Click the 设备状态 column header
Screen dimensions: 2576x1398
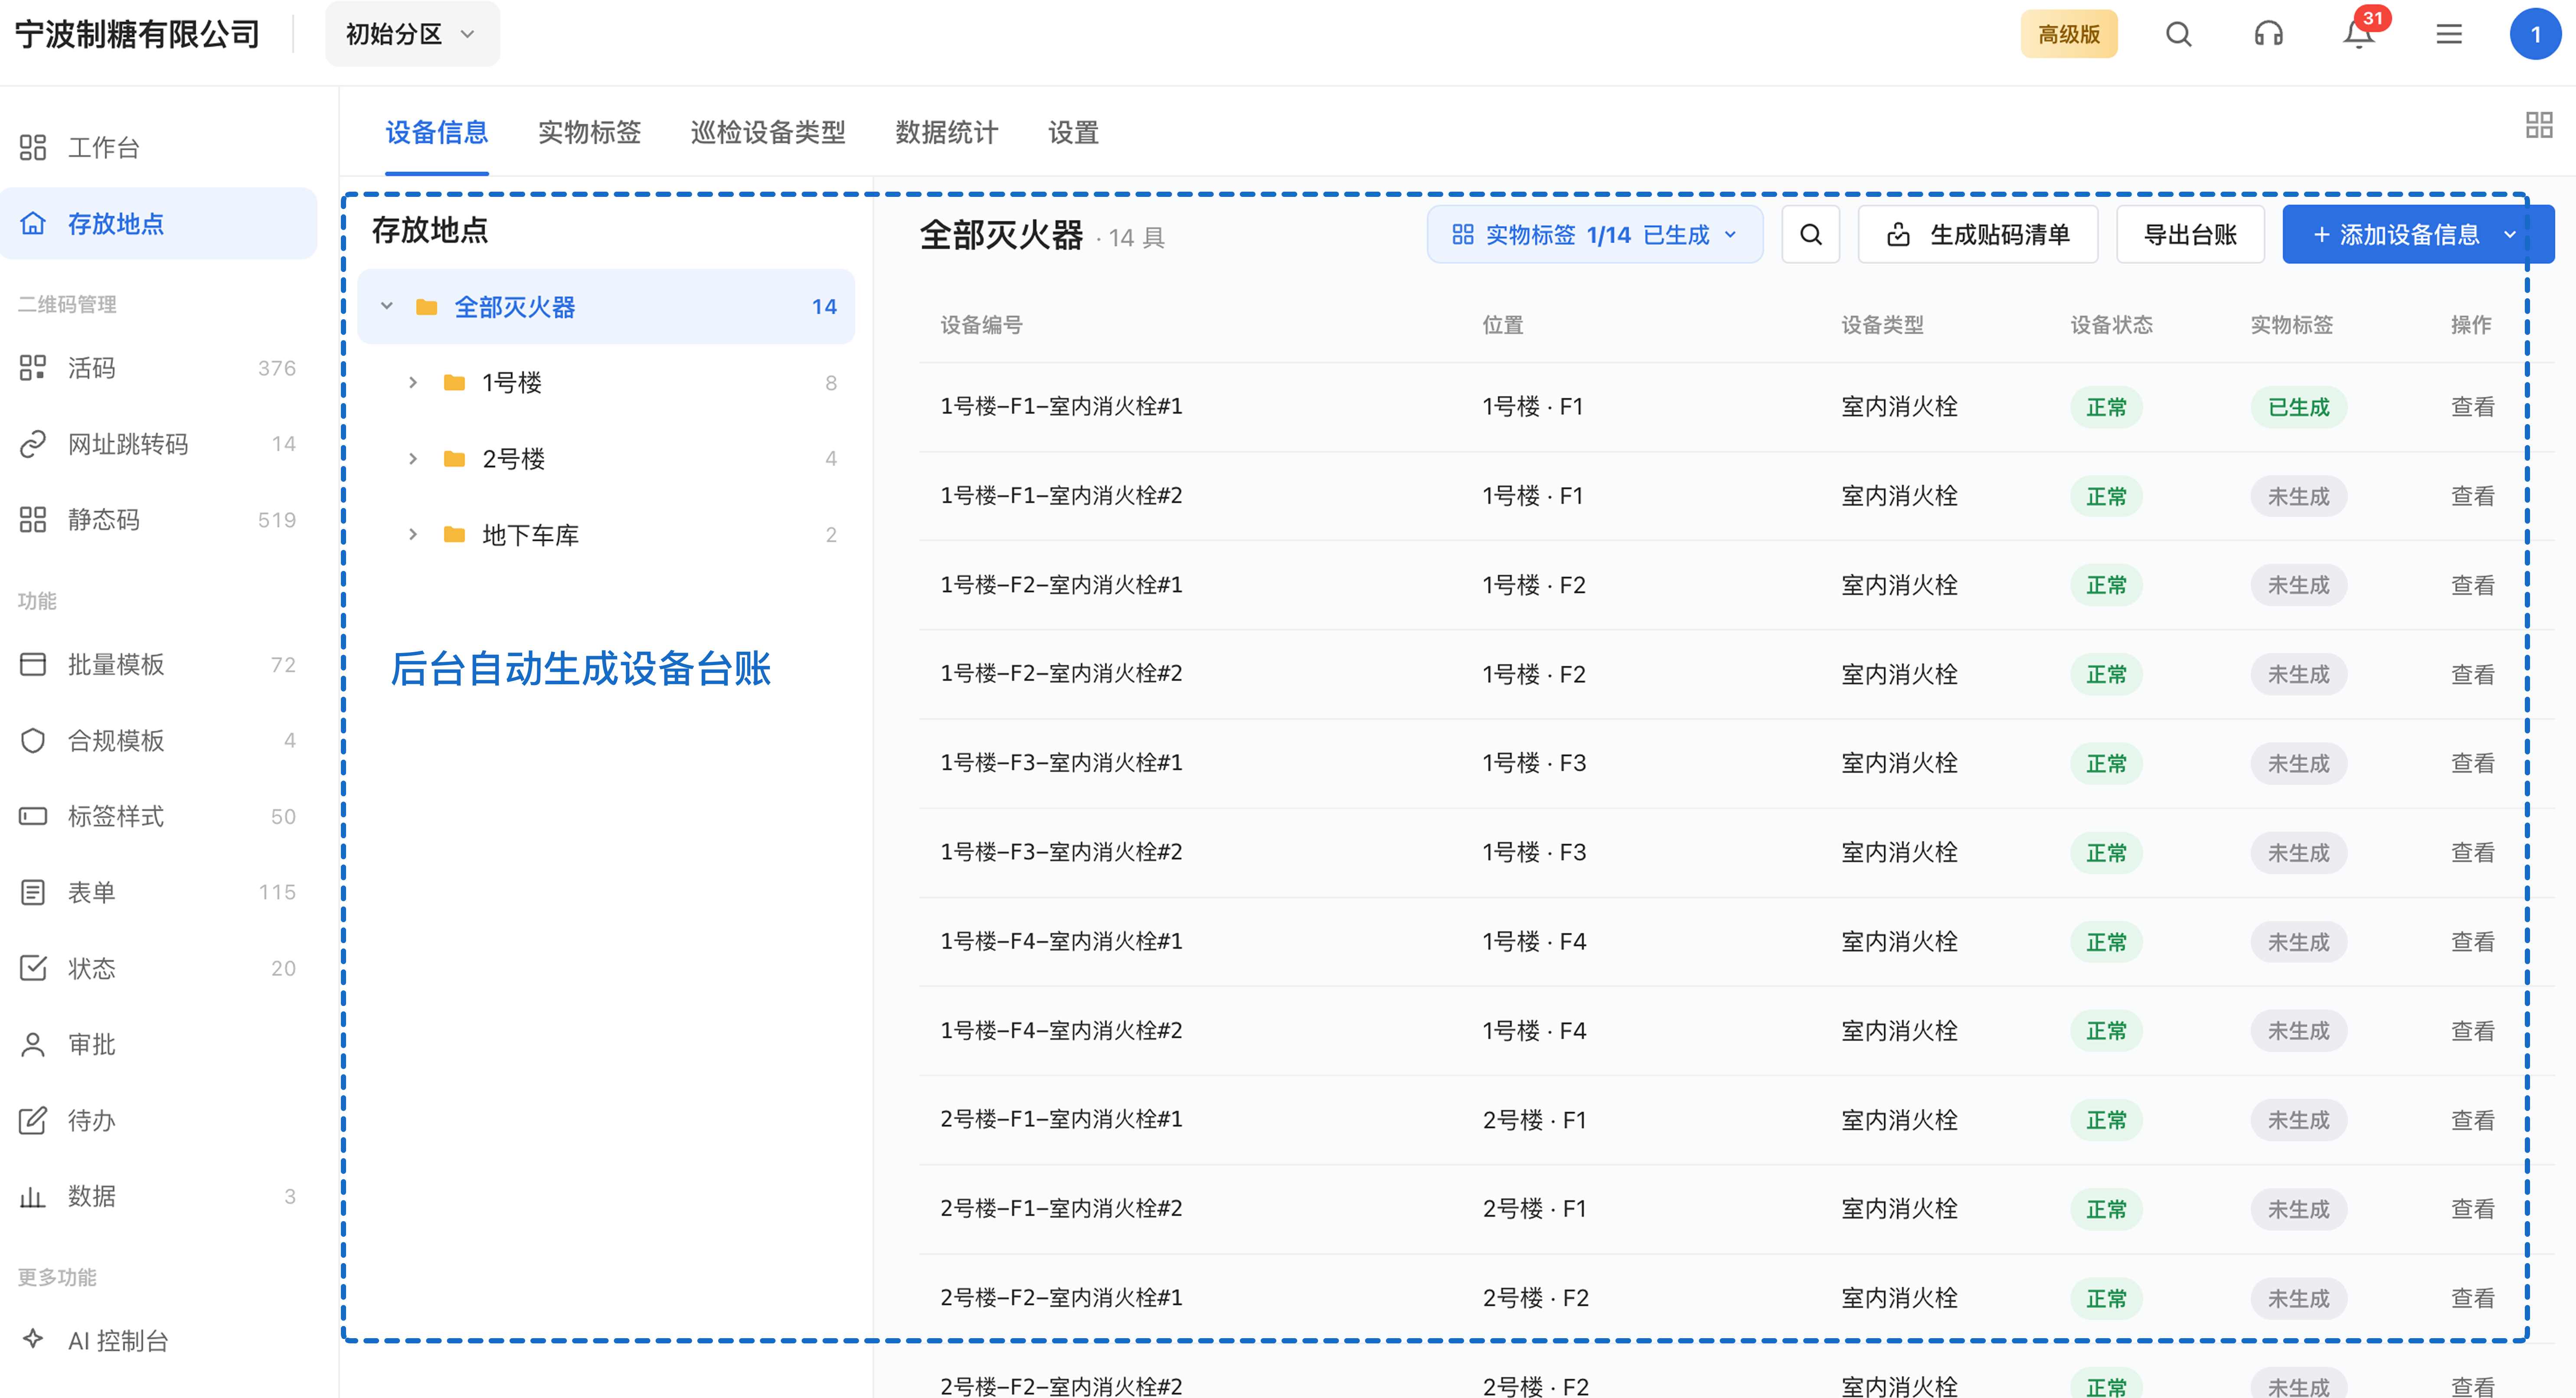pyautogui.click(x=2111, y=324)
